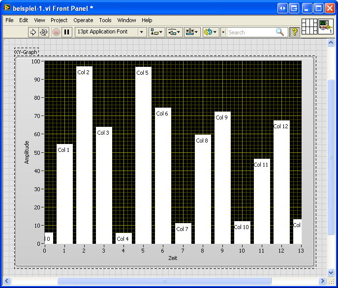This screenshot has width=338, height=288.
Task: Open the Reorder tool dropdown
Action: pyautogui.click(x=211, y=32)
